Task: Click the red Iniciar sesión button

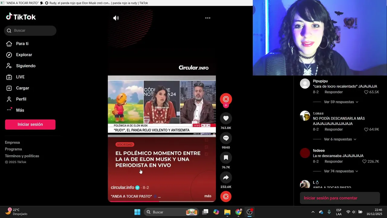Action: [x=30, y=124]
